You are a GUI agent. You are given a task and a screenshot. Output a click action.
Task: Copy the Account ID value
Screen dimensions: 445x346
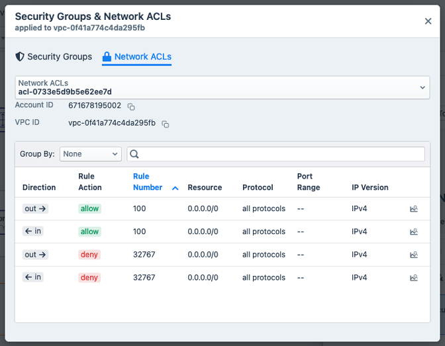pyautogui.click(x=131, y=107)
